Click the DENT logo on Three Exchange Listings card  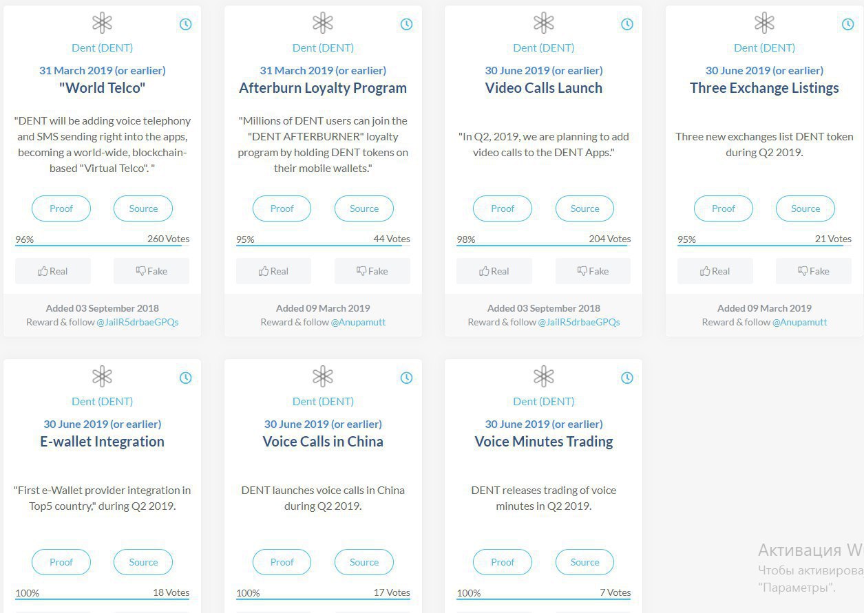click(x=764, y=23)
